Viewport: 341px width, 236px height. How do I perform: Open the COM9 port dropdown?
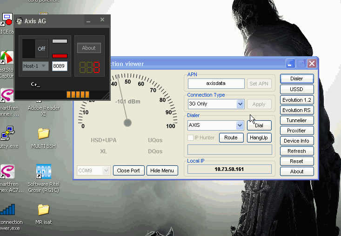[x=106, y=170]
